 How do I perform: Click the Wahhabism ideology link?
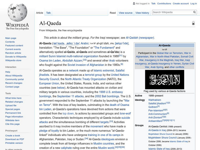click(x=154, y=100)
